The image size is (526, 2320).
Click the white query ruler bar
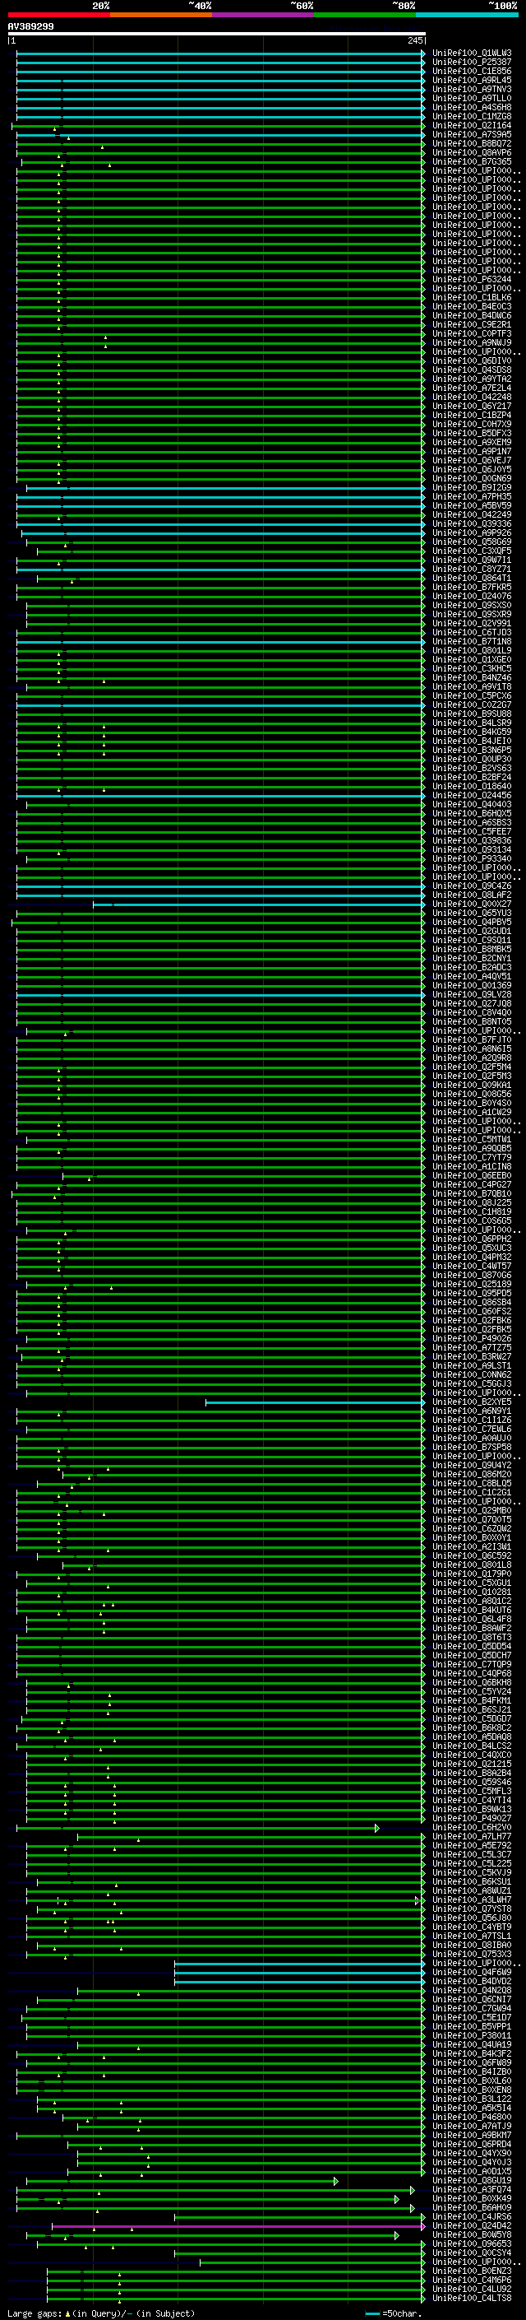[217, 35]
